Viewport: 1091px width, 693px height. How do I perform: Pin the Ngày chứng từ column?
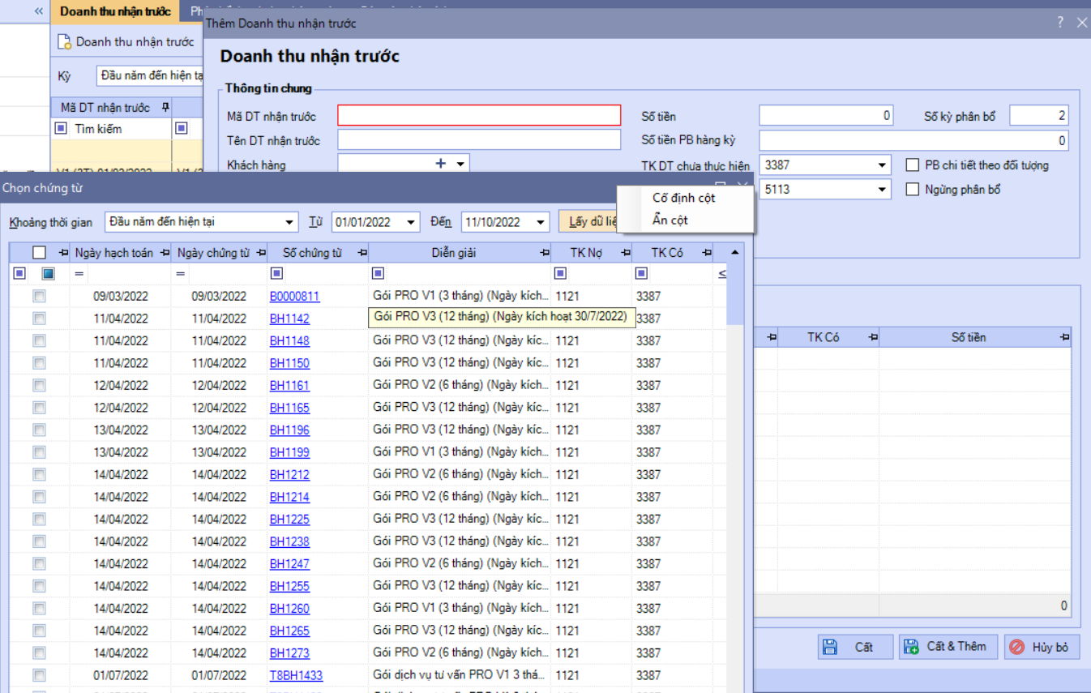click(x=261, y=253)
